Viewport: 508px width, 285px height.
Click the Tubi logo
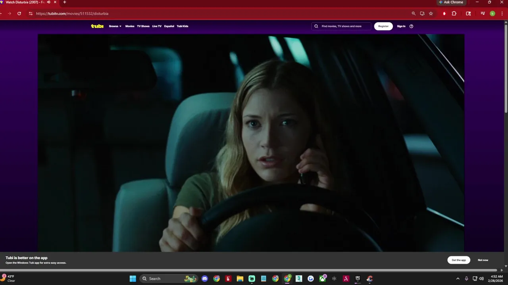97,26
